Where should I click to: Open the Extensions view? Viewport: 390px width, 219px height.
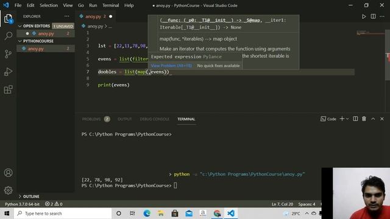pos(8,89)
